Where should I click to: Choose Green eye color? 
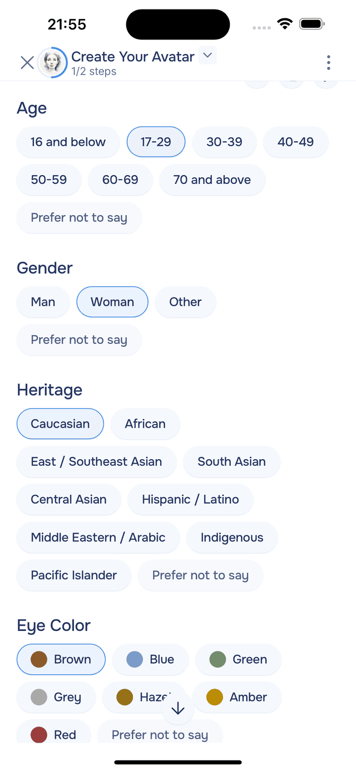[238, 659]
